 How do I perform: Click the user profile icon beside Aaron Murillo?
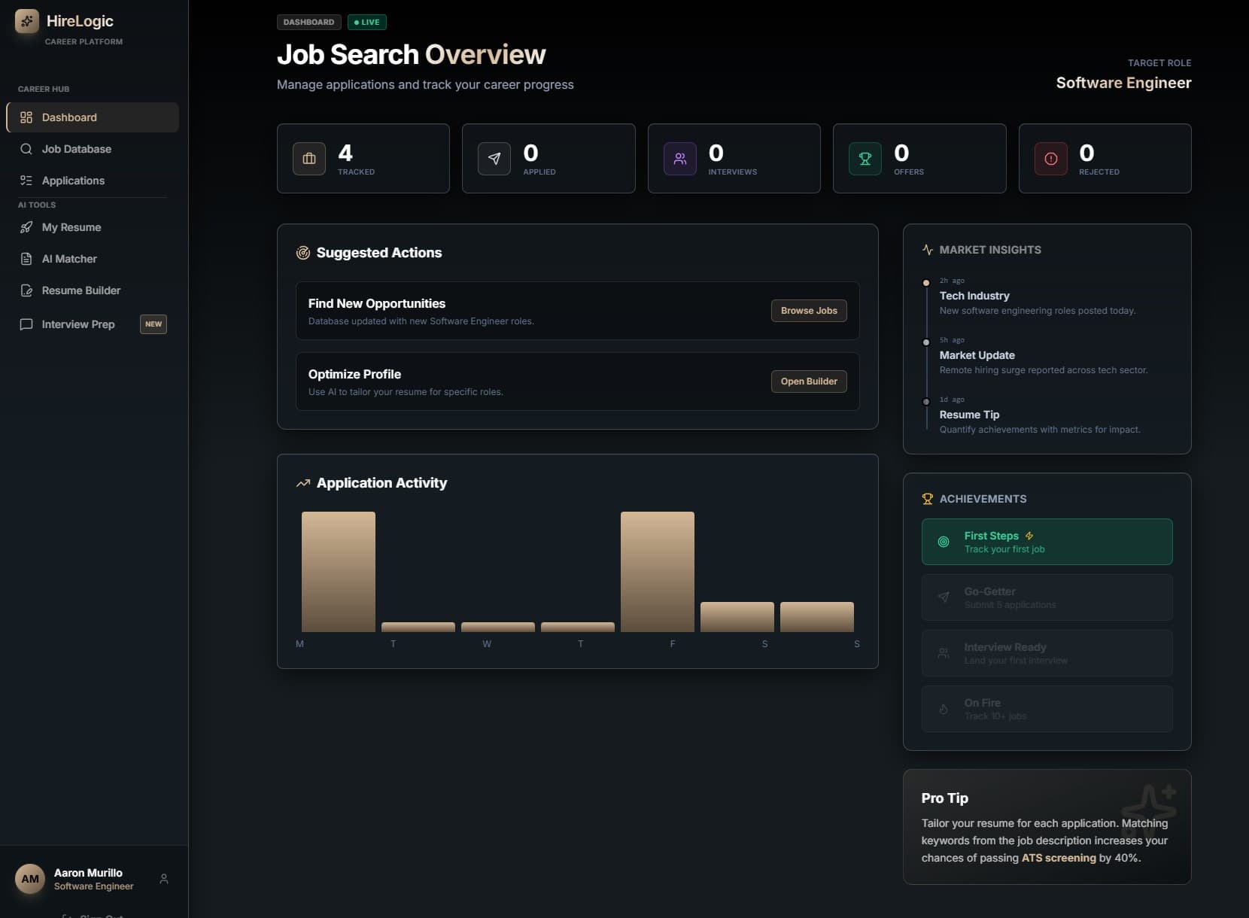pyautogui.click(x=164, y=879)
